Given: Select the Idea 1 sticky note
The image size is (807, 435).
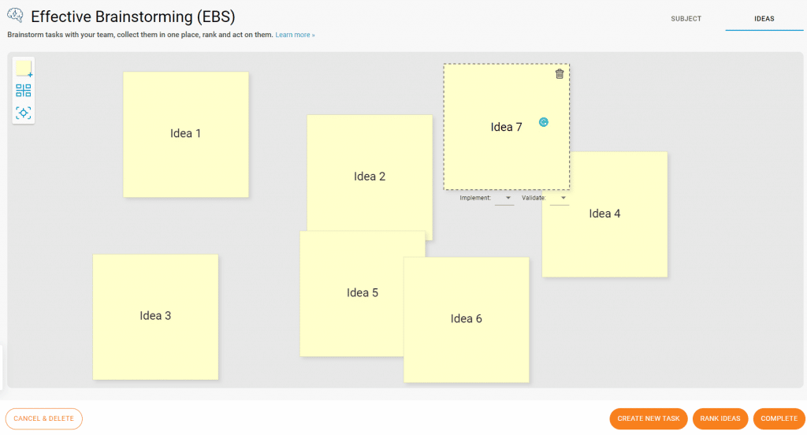Looking at the screenshot, I should [186, 134].
